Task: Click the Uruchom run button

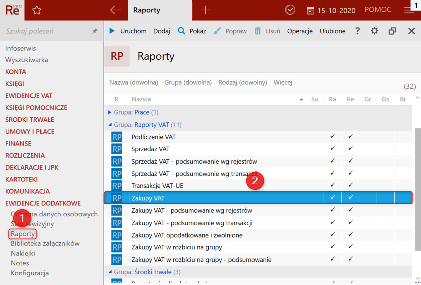Action: click(128, 31)
